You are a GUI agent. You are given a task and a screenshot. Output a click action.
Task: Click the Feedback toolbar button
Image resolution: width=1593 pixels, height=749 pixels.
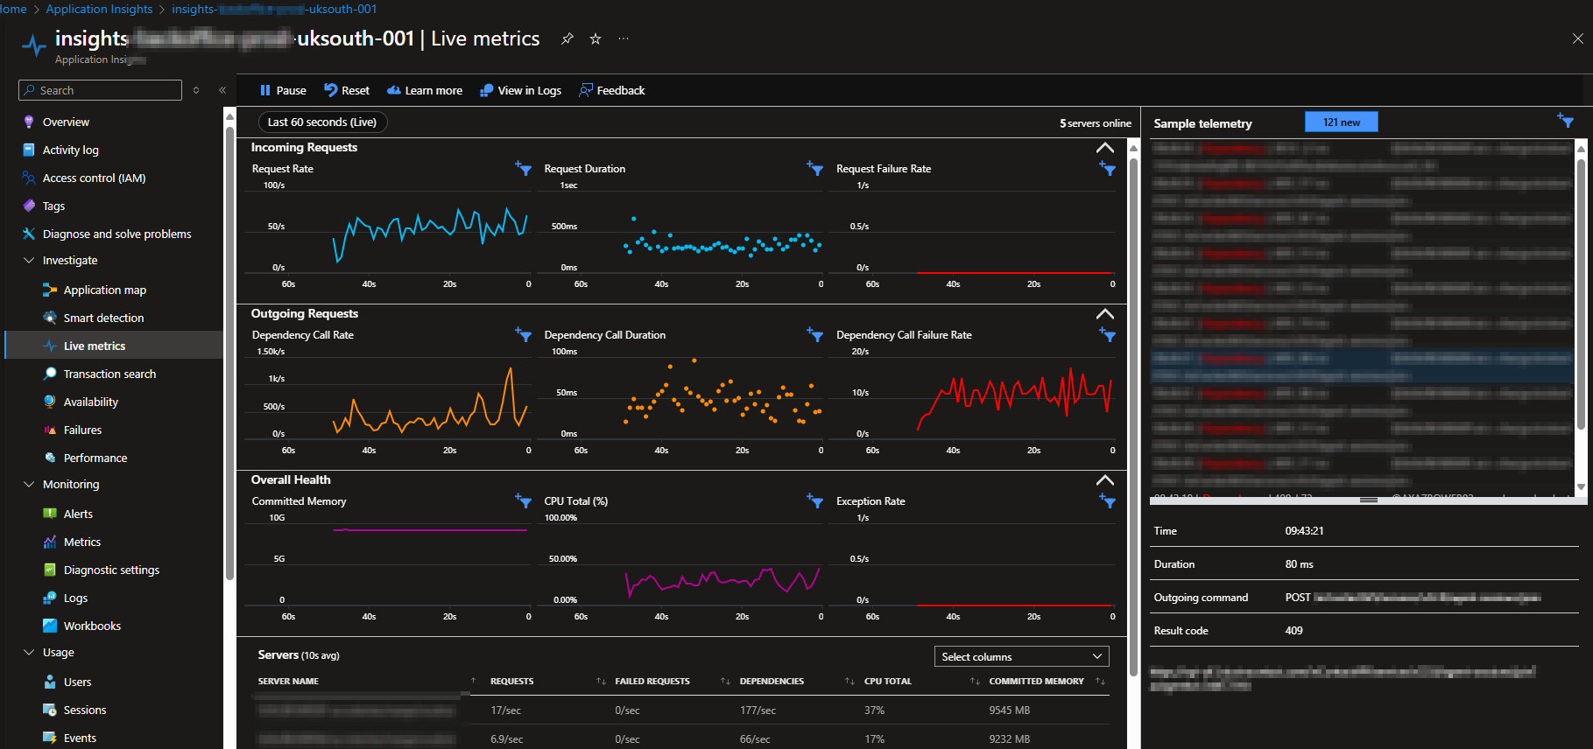click(x=612, y=90)
